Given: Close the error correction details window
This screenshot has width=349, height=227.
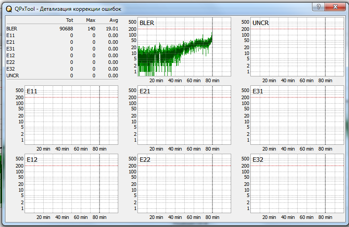Looking at the screenshot, I should tap(336, 6).
